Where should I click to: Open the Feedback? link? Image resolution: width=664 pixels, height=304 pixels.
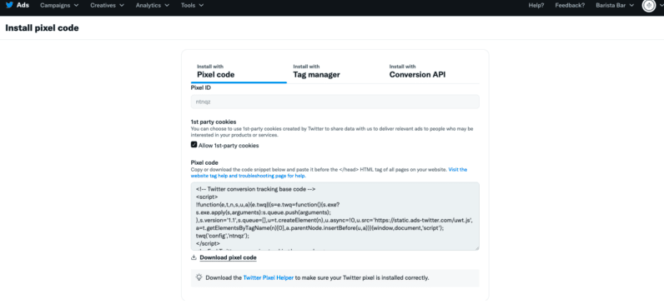pos(570,6)
